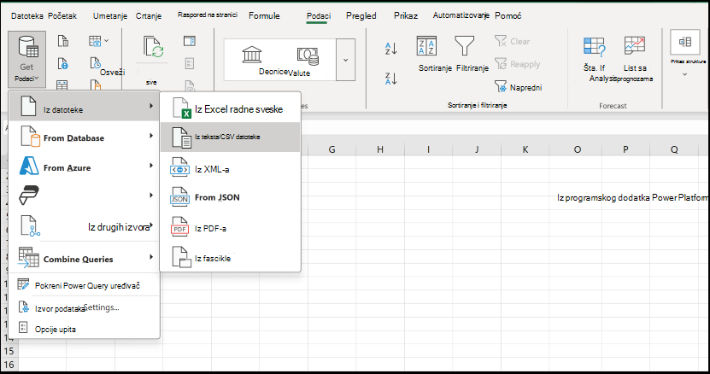The image size is (710, 374).
Task: Open the Power Platform menu row icon
Action: pyautogui.click(x=29, y=196)
